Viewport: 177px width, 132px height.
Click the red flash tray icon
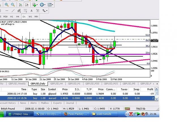point(131,114)
